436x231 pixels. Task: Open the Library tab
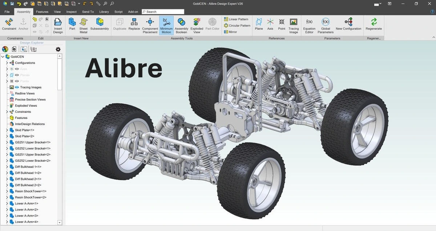point(104,12)
